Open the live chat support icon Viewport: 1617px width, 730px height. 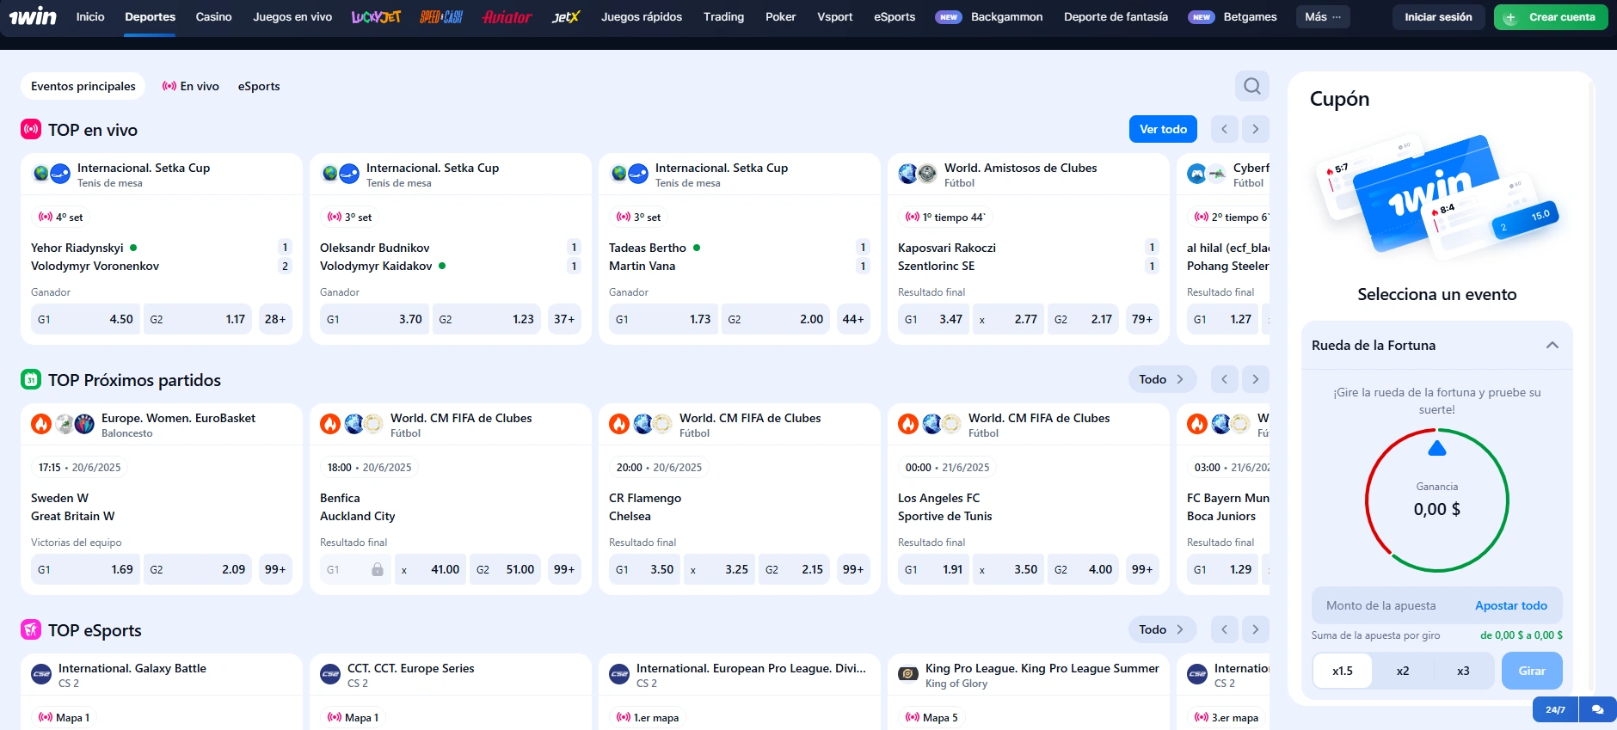(x=1597, y=709)
